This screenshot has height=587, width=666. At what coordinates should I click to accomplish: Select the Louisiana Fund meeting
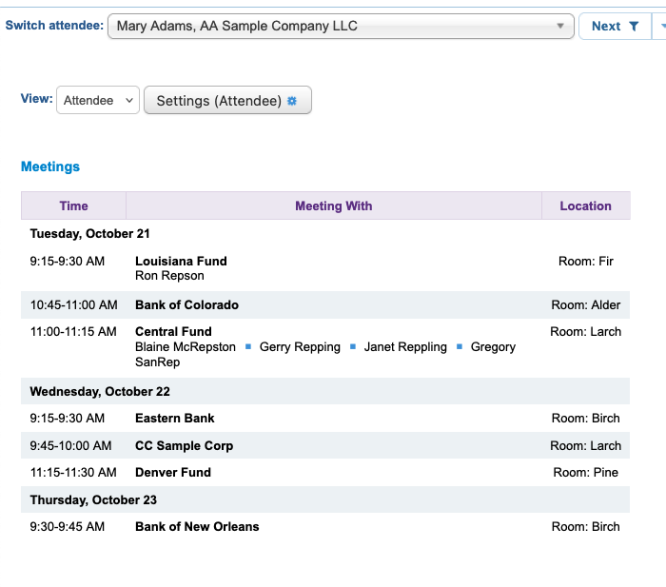click(181, 261)
